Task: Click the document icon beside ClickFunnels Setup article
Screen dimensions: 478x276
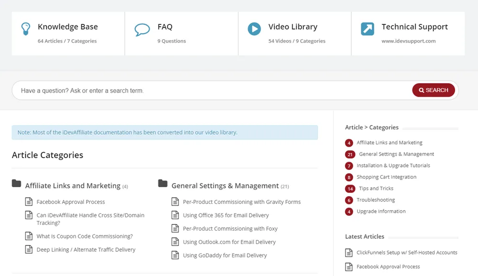Action: click(x=349, y=253)
